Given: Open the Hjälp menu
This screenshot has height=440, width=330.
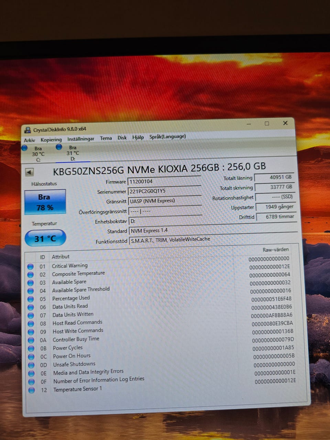Looking at the screenshot, I should click(138, 137).
